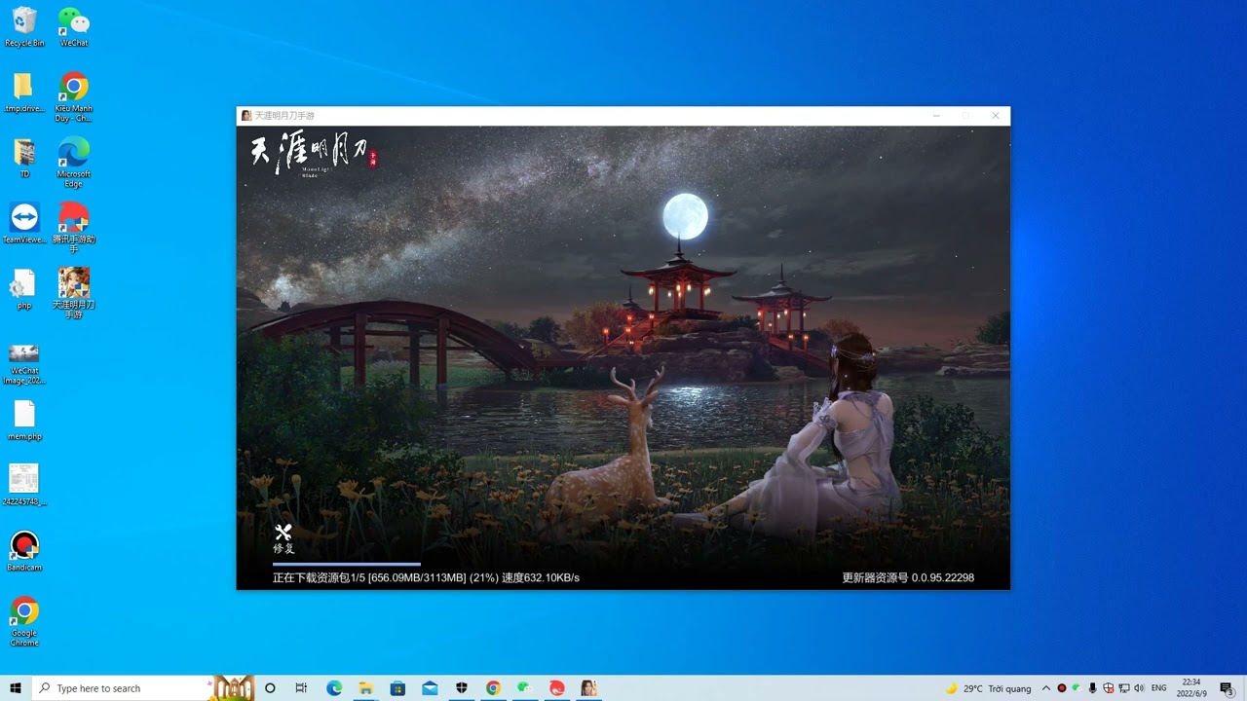Select the Recycle Bin desktop icon

[24, 27]
